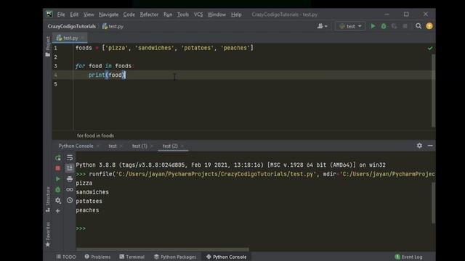Toggle scroll to end of console
The image size is (465, 261).
pos(70,168)
